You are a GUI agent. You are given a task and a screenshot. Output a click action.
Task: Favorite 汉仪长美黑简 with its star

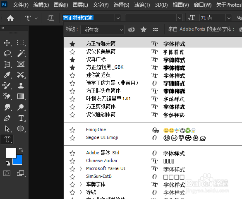tap(72, 52)
